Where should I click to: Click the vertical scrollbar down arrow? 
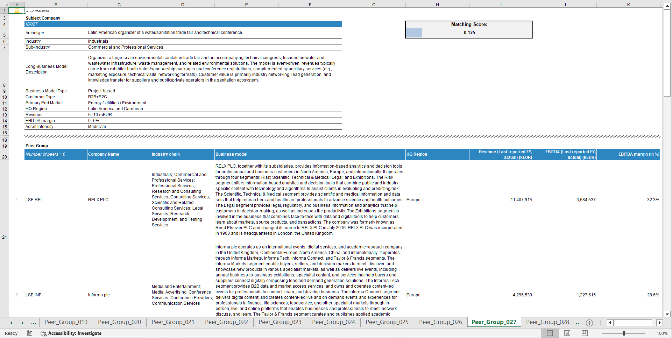point(667,314)
